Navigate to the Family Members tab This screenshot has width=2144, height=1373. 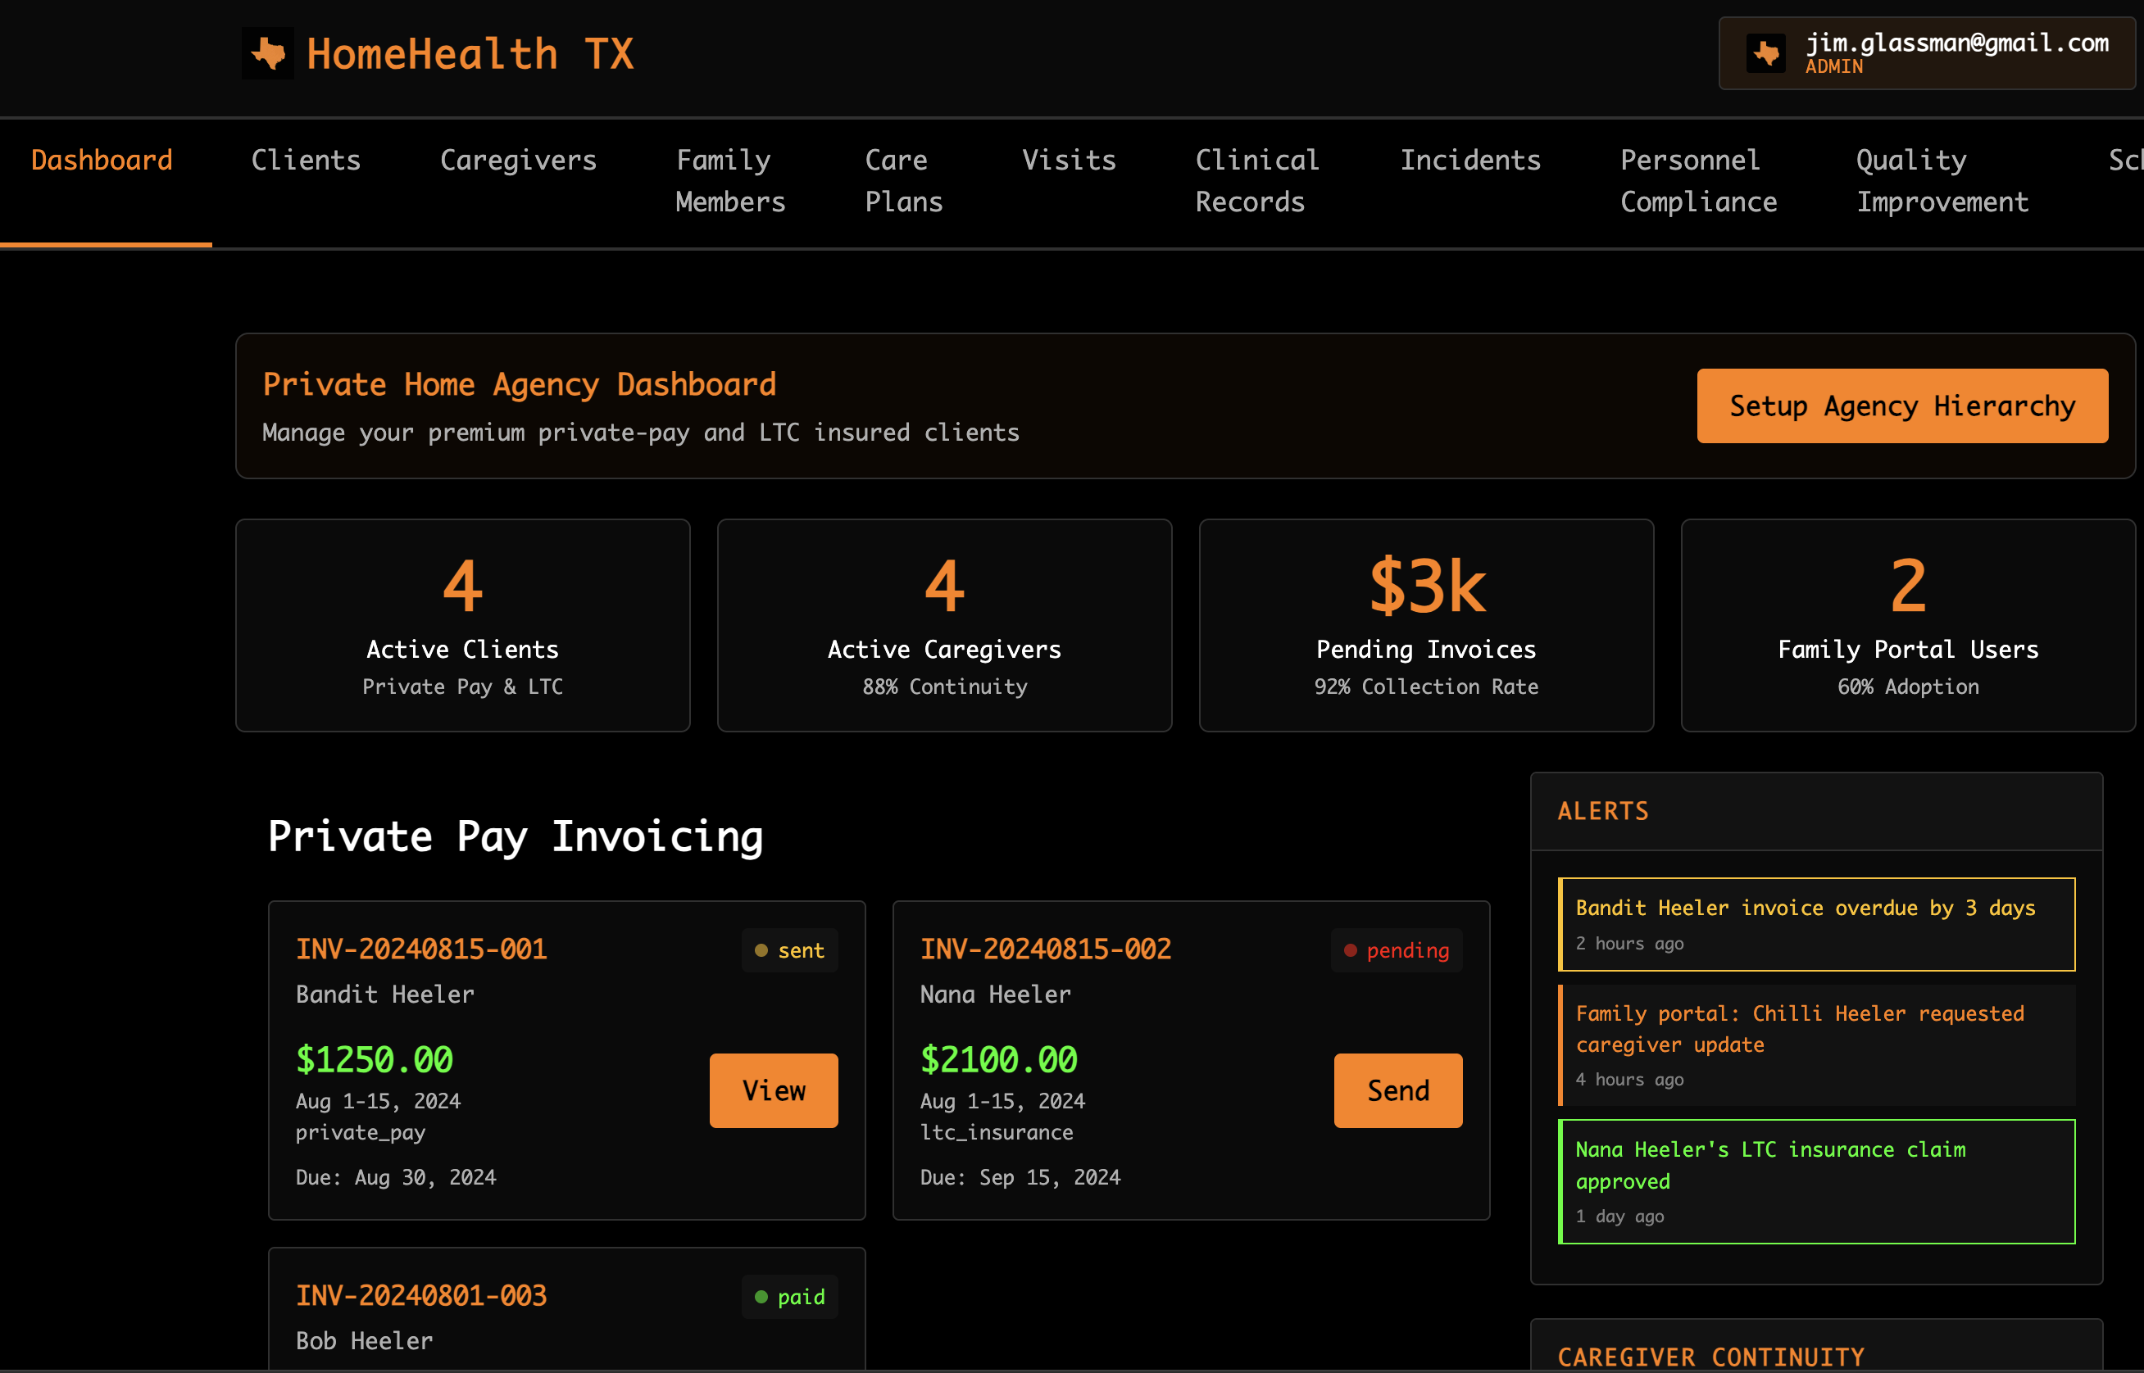point(729,181)
